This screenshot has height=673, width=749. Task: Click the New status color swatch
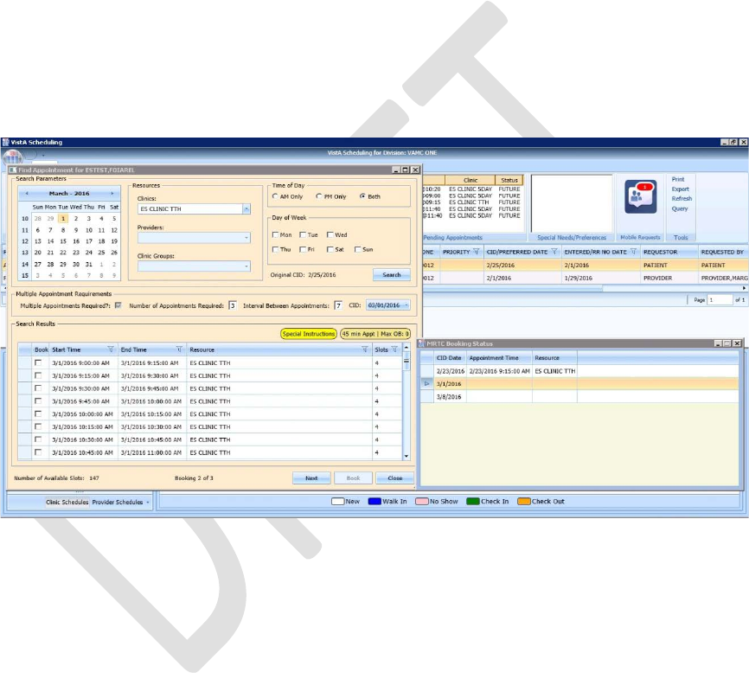pyautogui.click(x=337, y=502)
